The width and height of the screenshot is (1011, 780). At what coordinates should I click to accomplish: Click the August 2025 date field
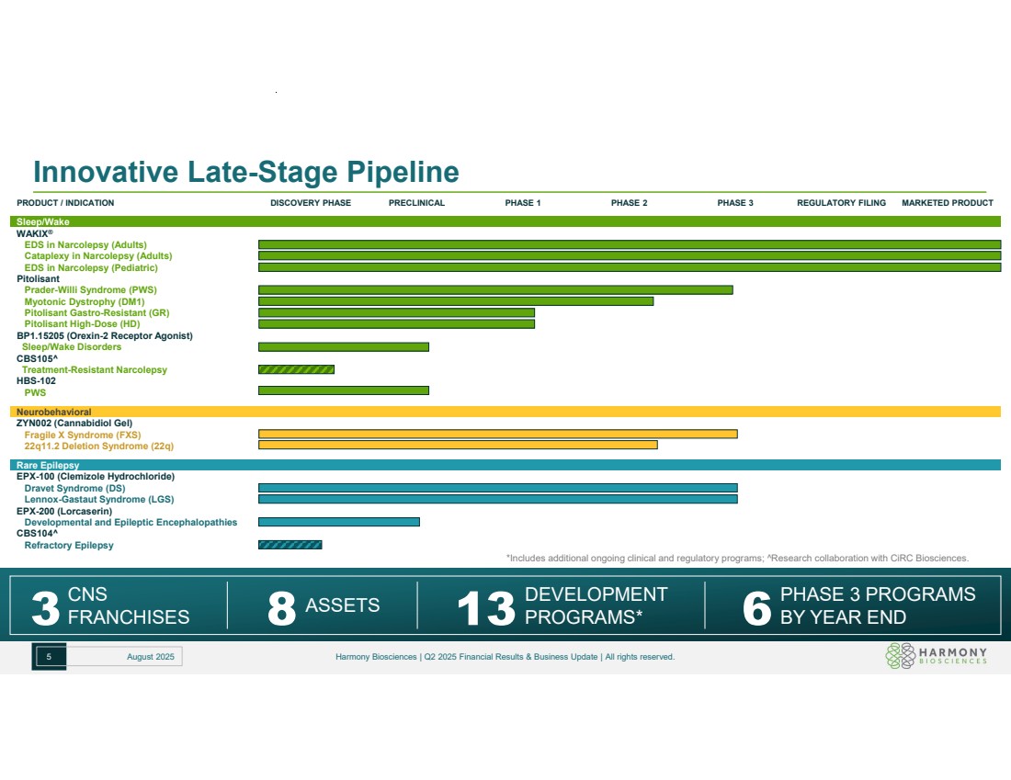(150, 656)
